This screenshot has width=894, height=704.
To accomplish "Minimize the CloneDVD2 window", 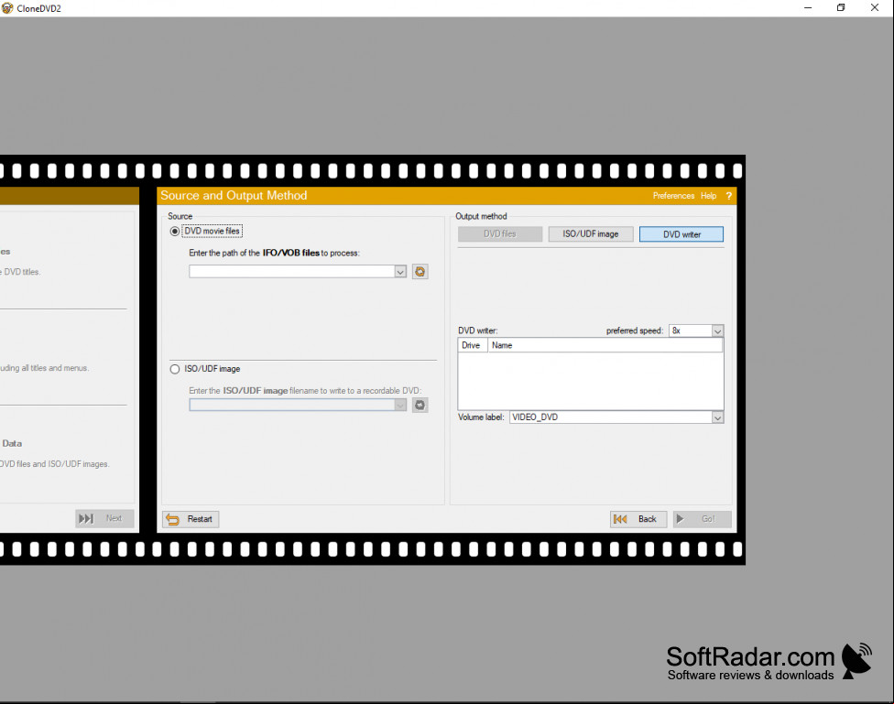I will pyautogui.click(x=808, y=8).
